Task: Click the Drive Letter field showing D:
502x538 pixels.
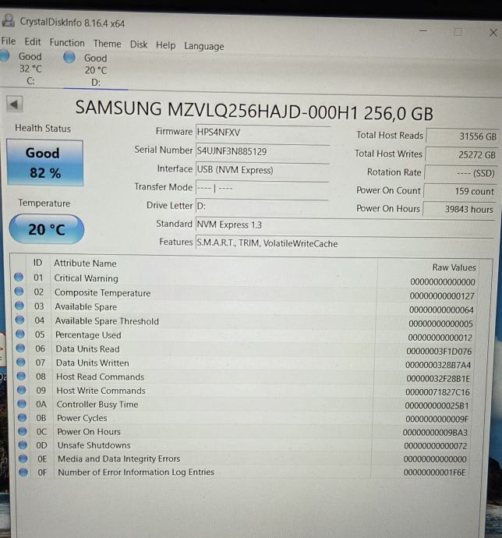Action: pos(261,206)
